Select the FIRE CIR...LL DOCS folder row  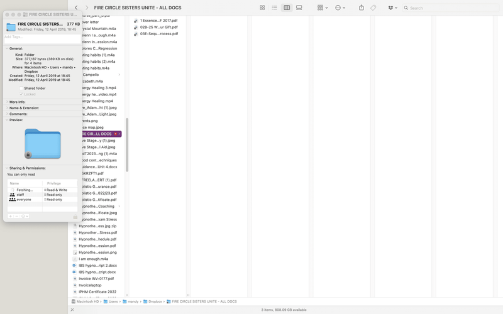click(x=101, y=134)
